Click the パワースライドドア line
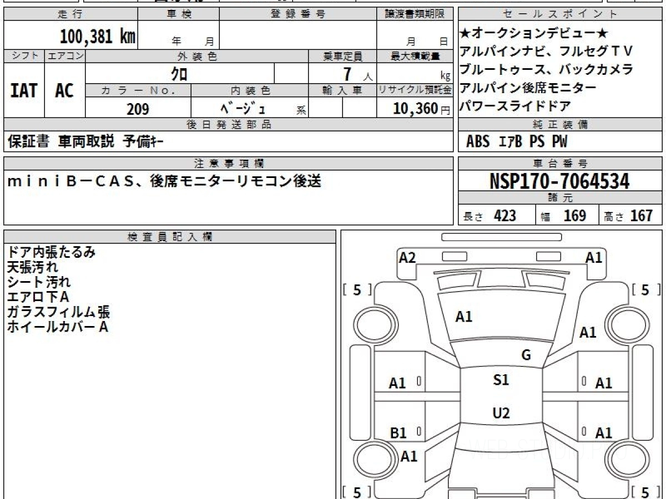The image size is (666, 499). [x=516, y=106]
